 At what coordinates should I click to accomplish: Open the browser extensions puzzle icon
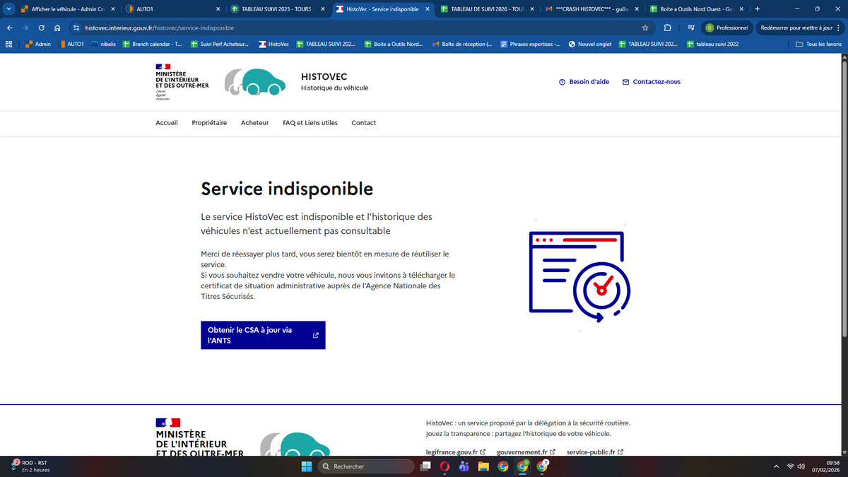pyautogui.click(x=668, y=28)
